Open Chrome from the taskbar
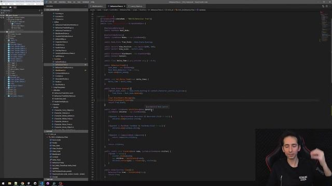Viewport: 332px width, 186px height. point(22,183)
